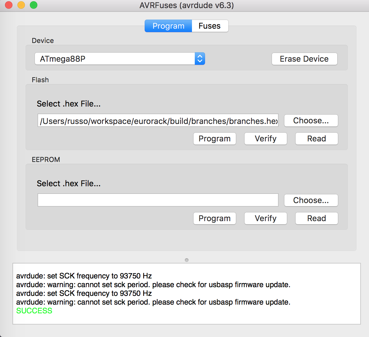Click the last usbasp firmware update warning line
The width and height of the screenshot is (369, 337).
coord(153,302)
